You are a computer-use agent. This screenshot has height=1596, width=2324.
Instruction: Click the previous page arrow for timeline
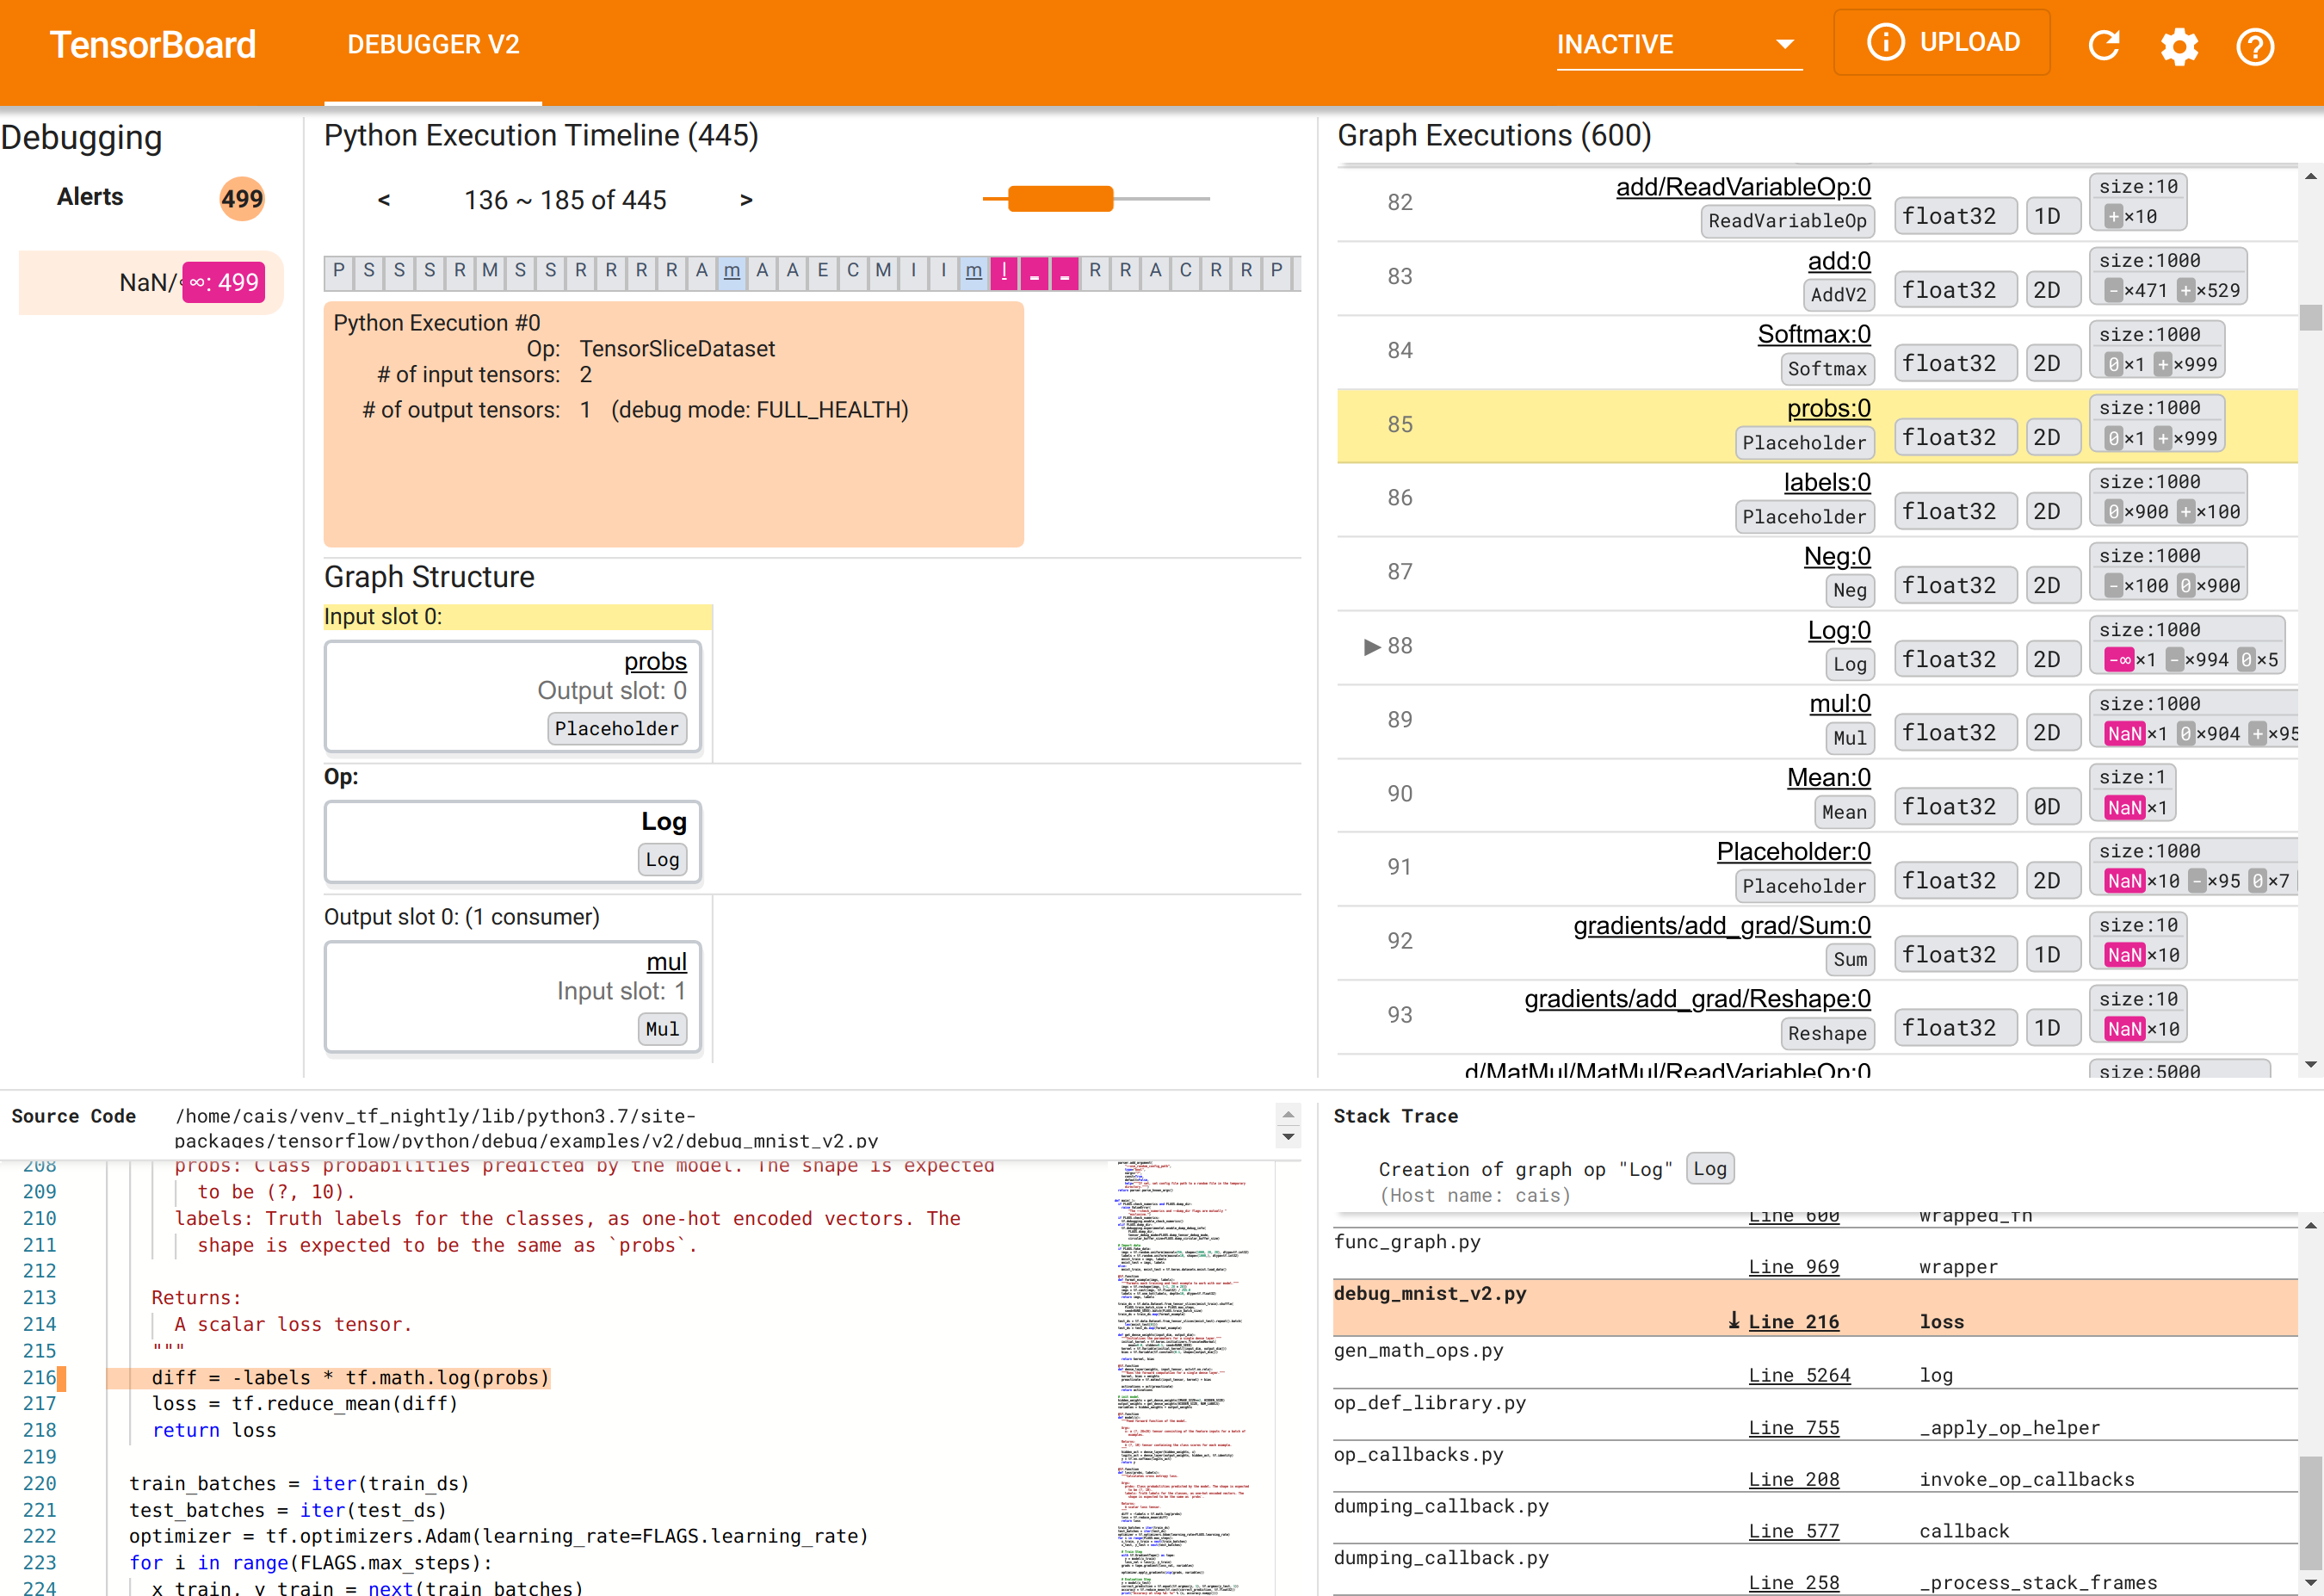(x=383, y=198)
